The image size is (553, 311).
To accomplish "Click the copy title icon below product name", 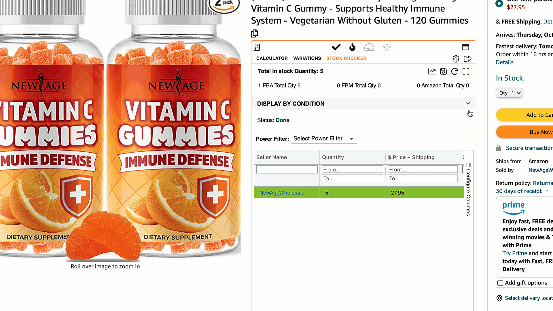I will (x=254, y=33).
